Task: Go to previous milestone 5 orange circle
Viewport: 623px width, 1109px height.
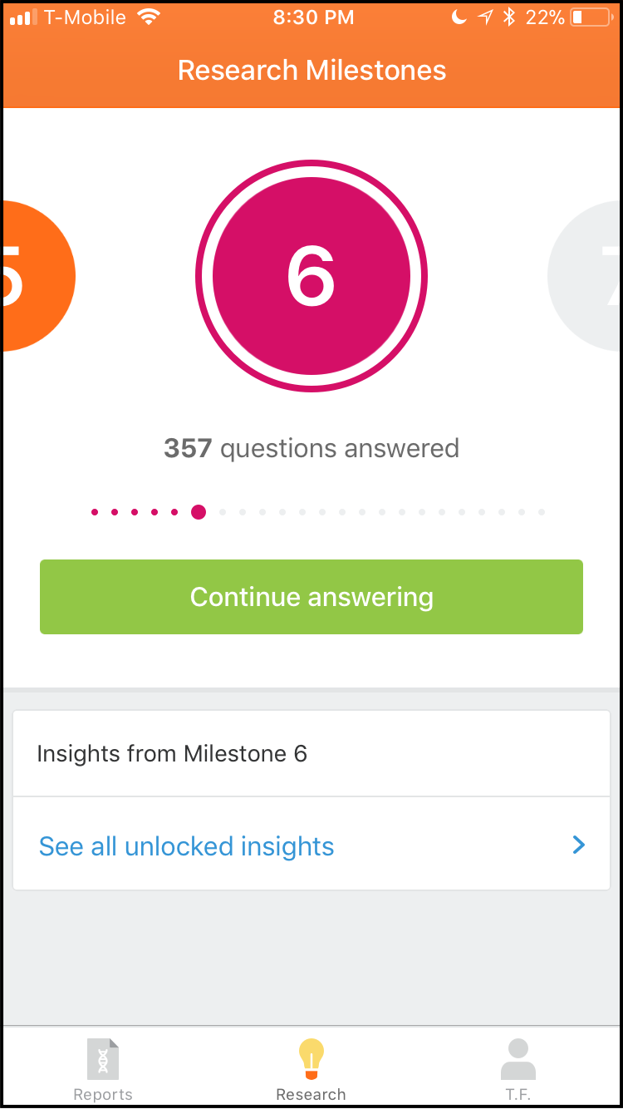Action: tap(37, 276)
